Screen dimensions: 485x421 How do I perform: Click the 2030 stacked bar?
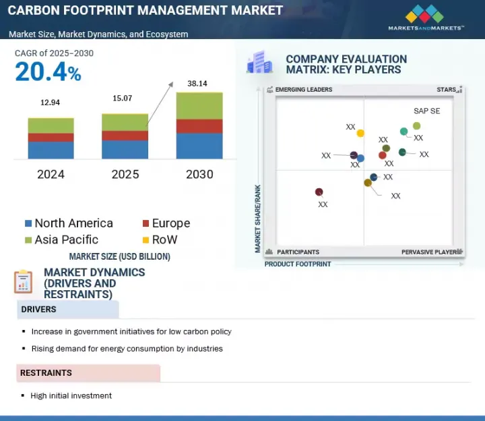point(199,125)
